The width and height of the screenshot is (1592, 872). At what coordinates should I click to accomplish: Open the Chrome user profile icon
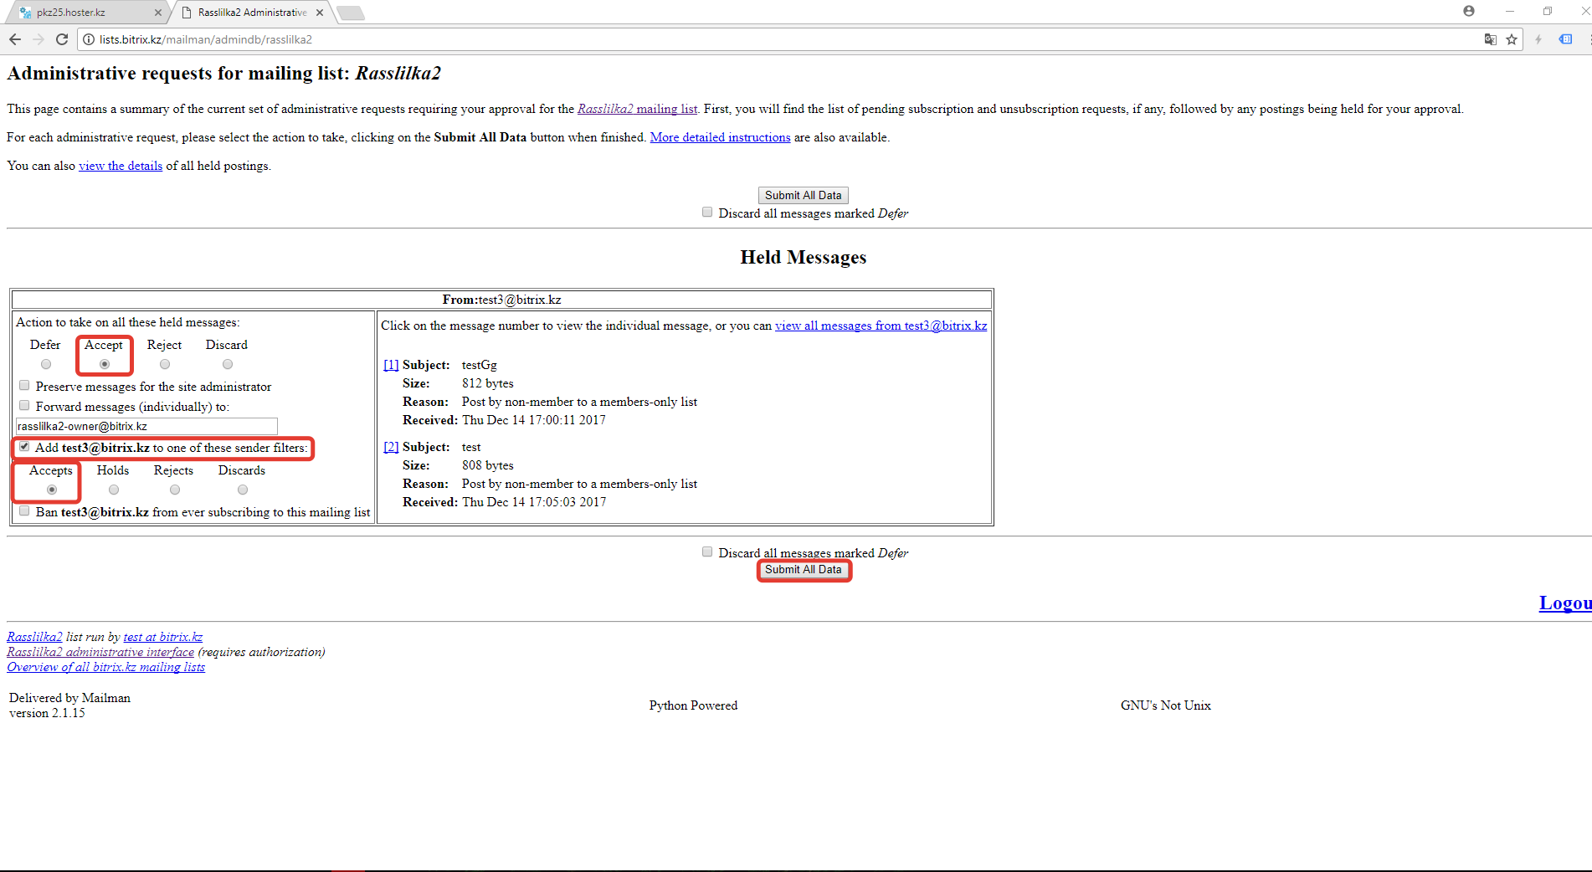[x=1469, y=11]
